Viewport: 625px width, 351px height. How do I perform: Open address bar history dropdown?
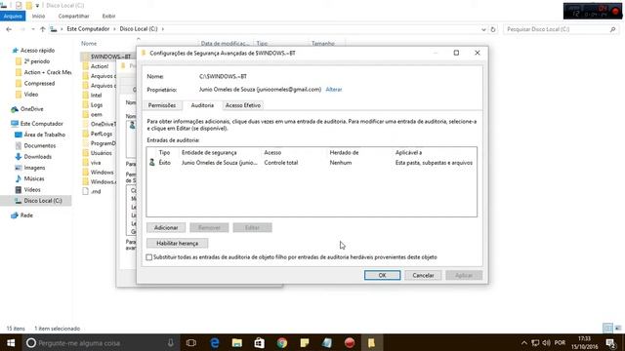coord(483,29)
